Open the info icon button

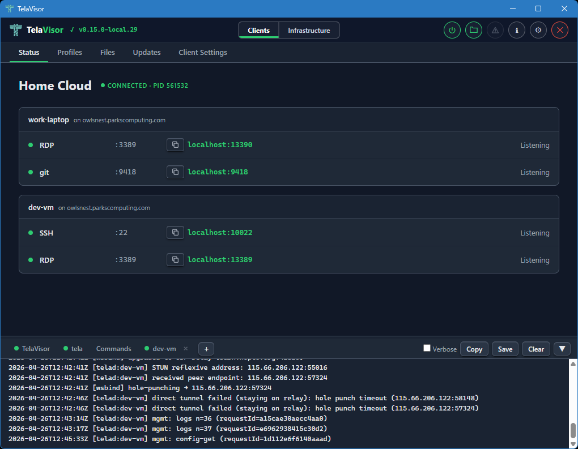point(517,30)
